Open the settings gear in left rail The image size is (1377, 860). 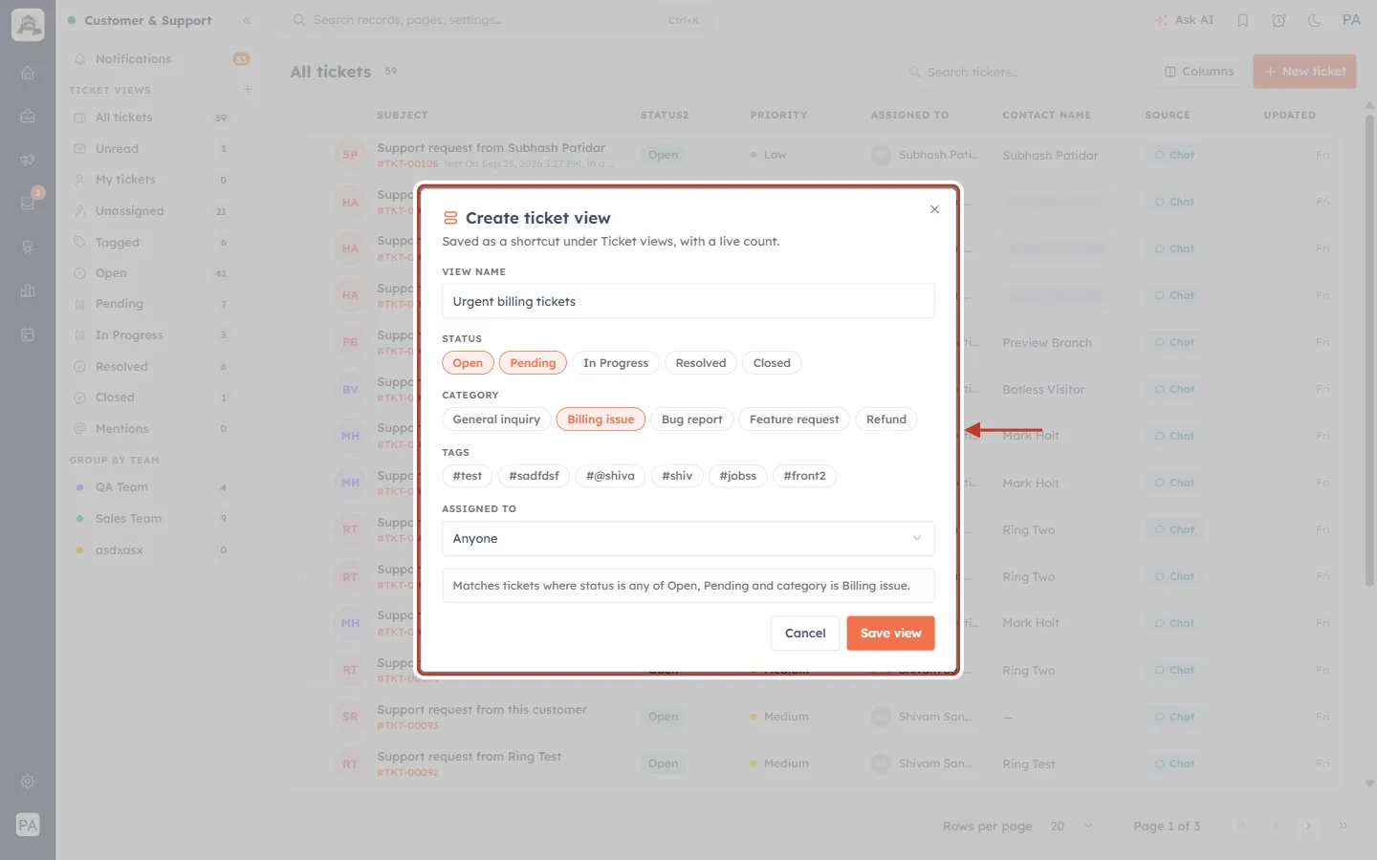click(28, 782)
